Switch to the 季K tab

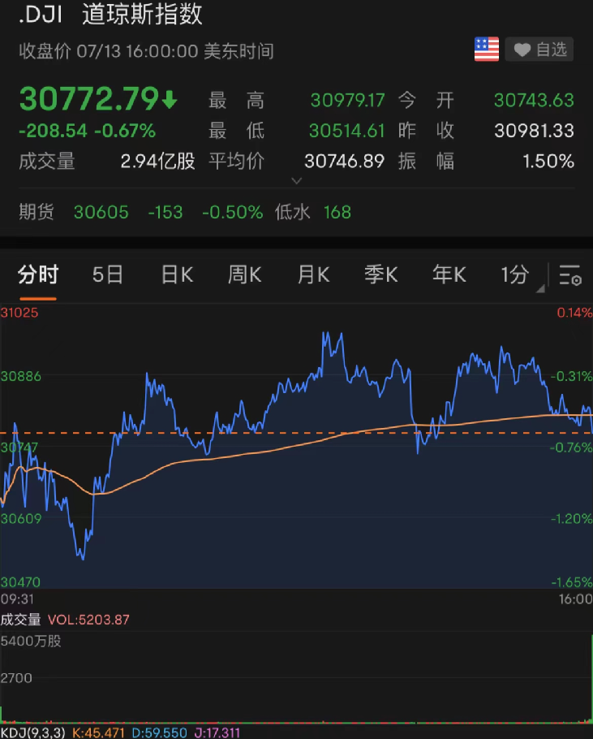[x=381, y=274]
